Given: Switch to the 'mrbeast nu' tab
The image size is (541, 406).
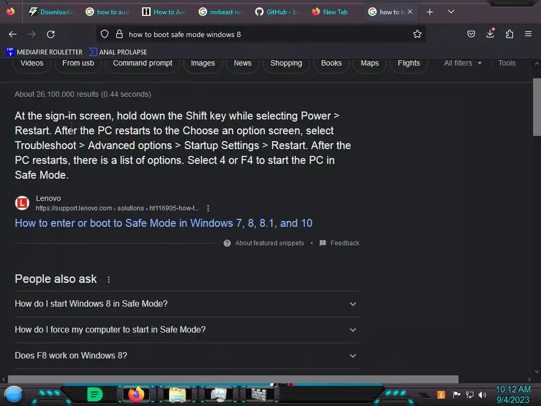Looking at the screenshot, I should [x=220, y=12].
